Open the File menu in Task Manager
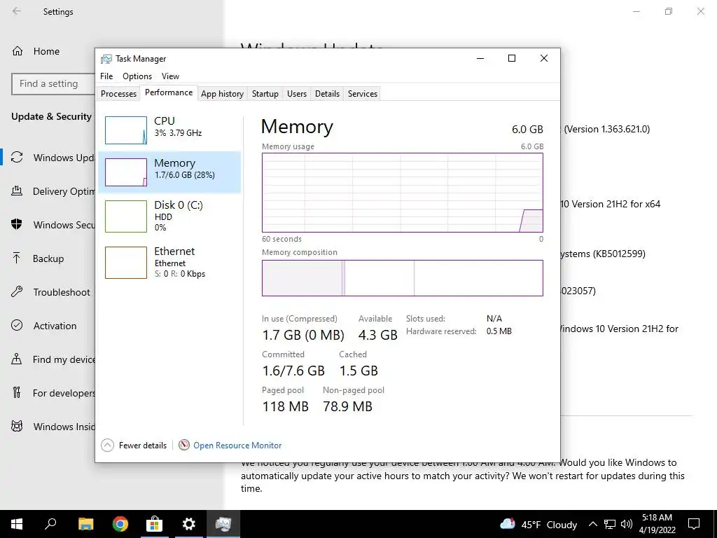717x538 pixels. [106, 76]
